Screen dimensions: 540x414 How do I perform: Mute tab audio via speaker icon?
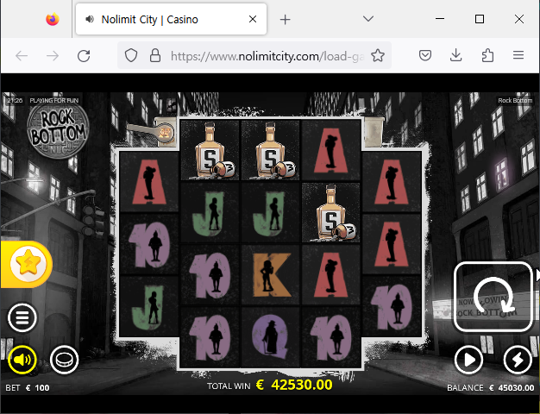[90, 19]
